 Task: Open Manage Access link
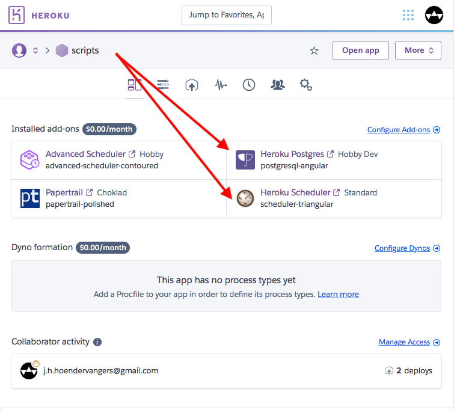[x=404, y=342]
